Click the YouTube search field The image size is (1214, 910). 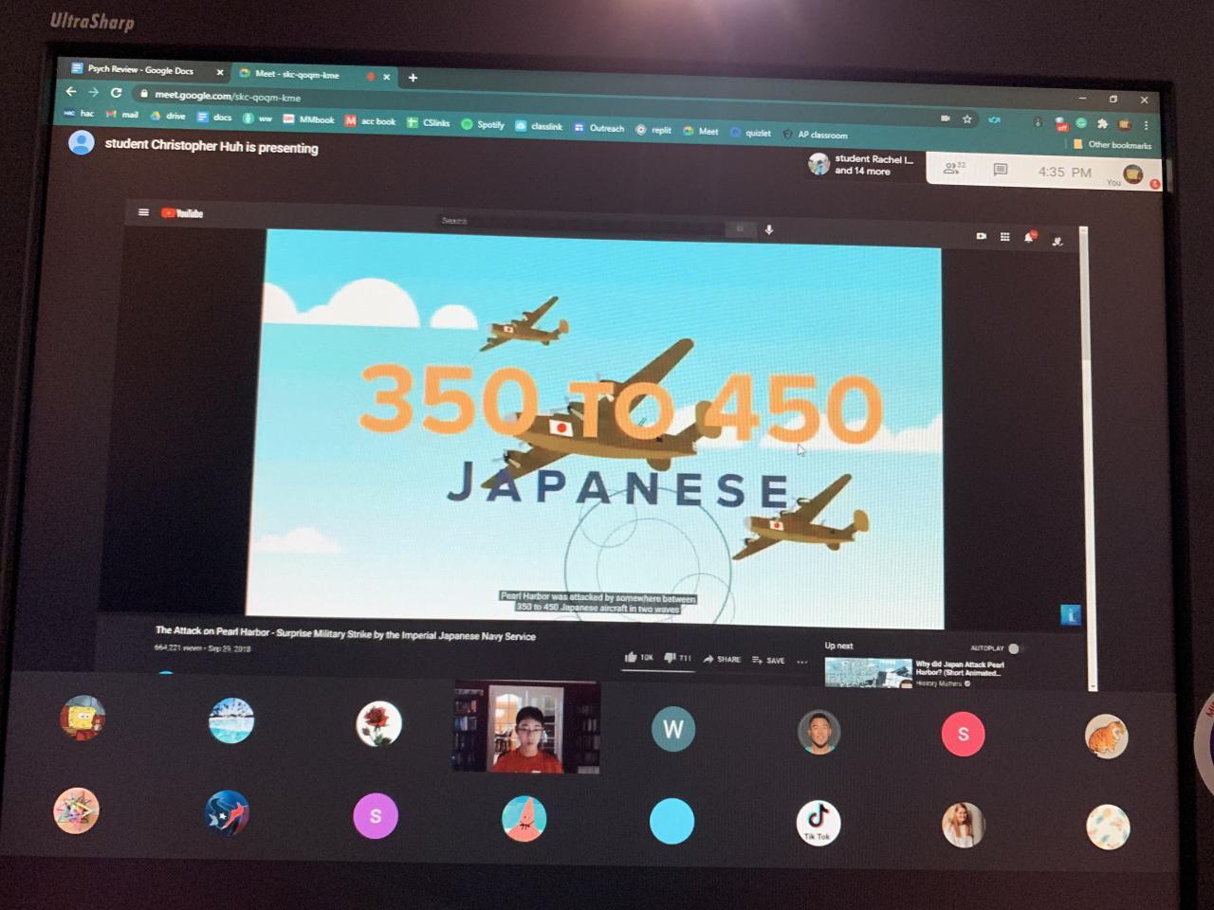[x=580, y=224]
